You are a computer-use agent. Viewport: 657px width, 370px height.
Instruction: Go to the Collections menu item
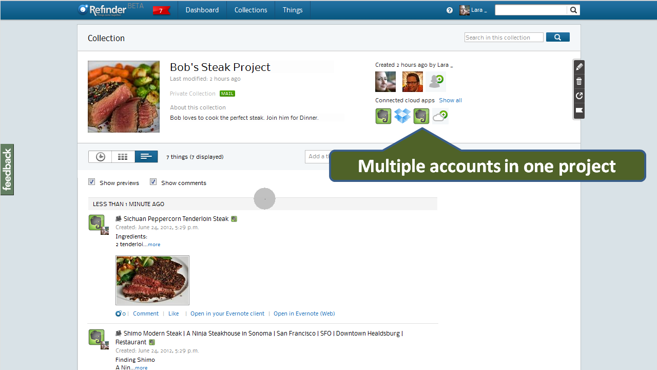tap(250, 10)
